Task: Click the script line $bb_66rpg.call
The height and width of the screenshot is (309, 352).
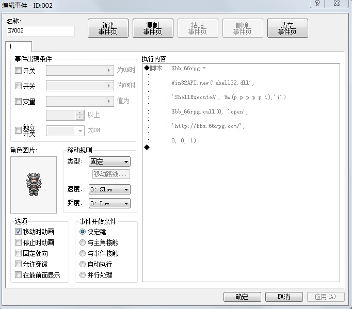Action: click(x=210, y=111)
